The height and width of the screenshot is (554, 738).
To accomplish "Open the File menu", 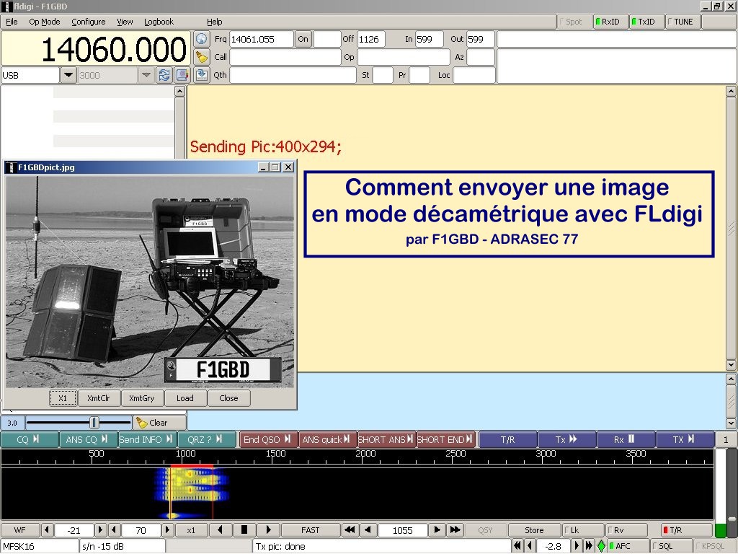I will pyautogui.click(x=12, y=22).
